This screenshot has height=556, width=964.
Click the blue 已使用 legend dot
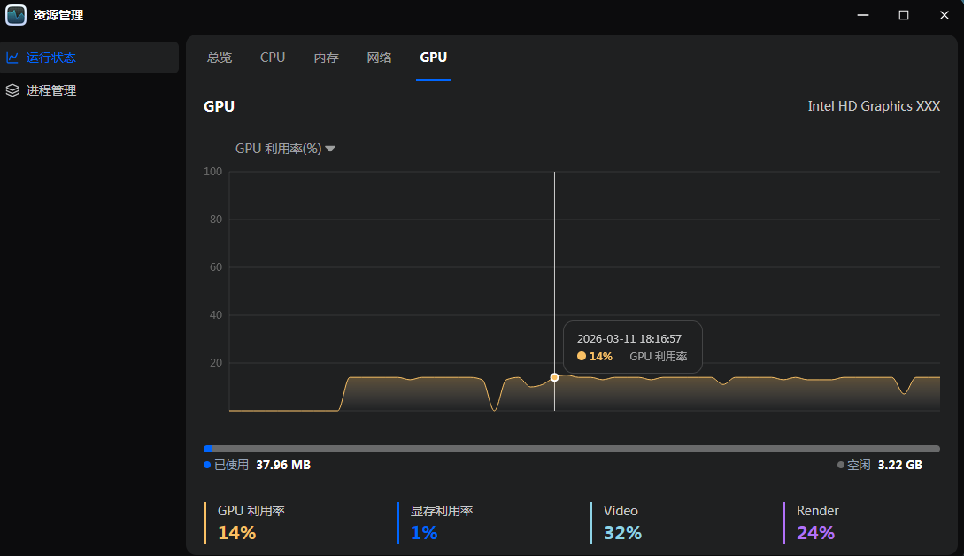pyautogui.click(x=207, y=465)
